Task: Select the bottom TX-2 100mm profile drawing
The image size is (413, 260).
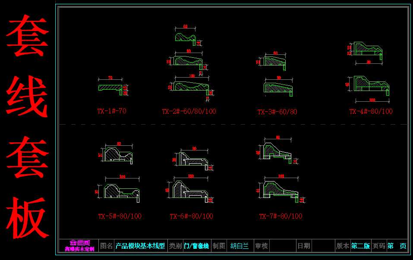Action: point(190,87)
